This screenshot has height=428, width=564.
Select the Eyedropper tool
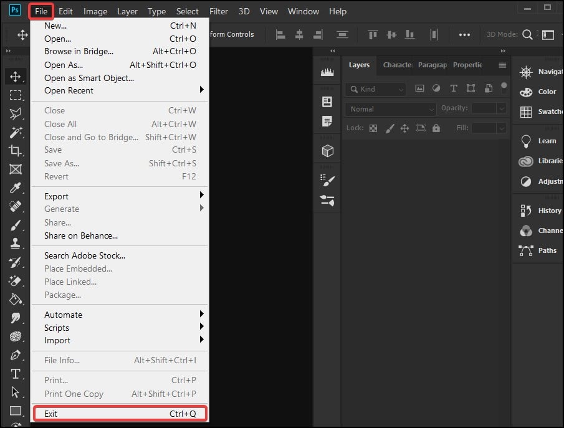click(16, 188)
